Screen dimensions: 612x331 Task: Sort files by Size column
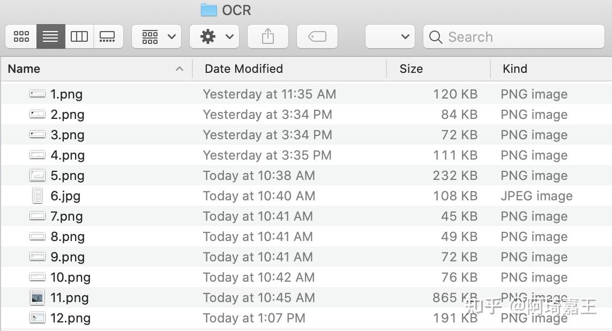[x=411, y=69]
